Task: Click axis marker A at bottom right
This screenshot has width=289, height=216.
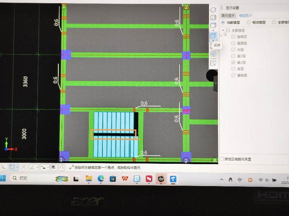Action: click(x=215, y=160)
